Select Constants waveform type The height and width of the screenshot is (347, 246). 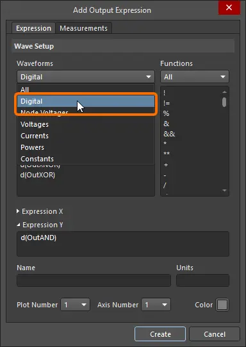click(x=86, y=159)
